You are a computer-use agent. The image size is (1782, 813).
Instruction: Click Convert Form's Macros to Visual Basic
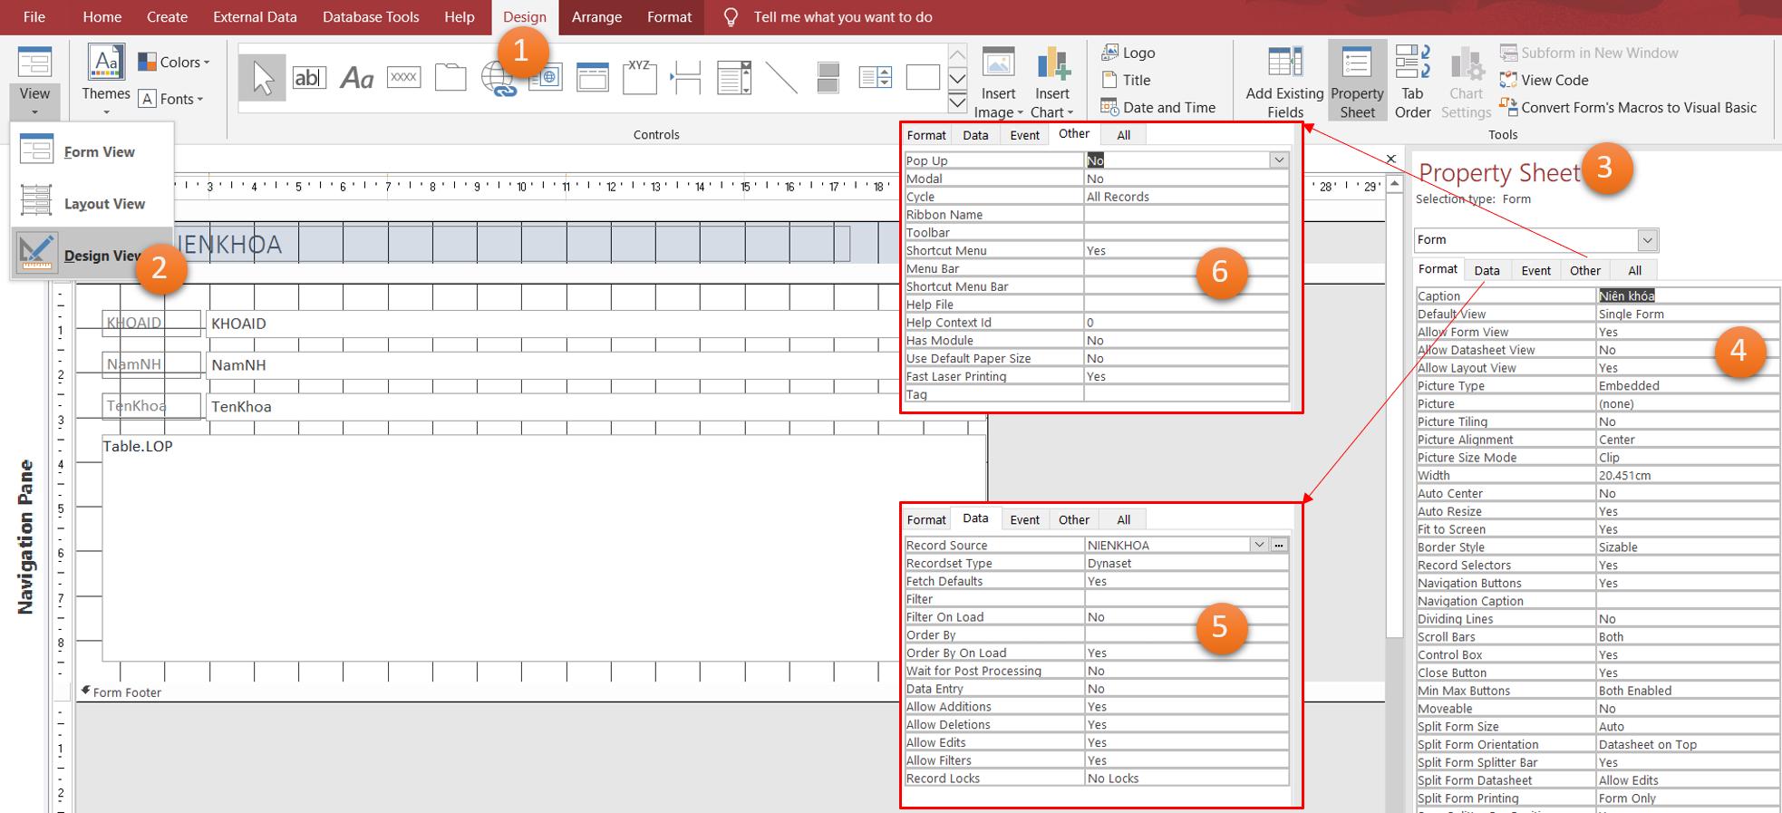(1628, 107)
